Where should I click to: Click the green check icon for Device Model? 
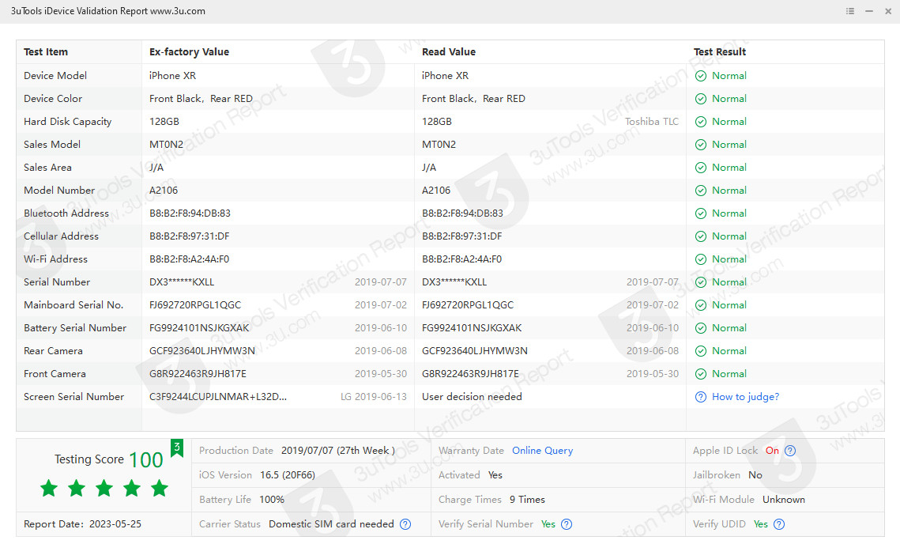[x=700, y=76]
